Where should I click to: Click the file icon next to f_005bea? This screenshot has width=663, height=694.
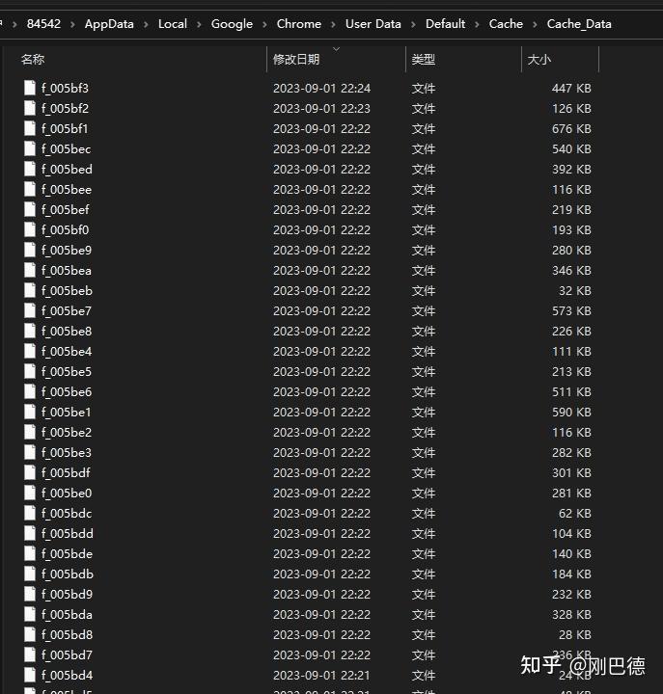[30, 271]
